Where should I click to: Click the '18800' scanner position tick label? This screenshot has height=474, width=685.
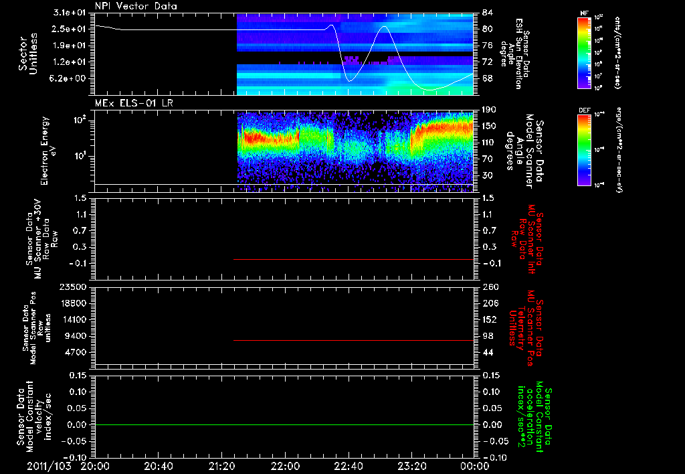tap(72, 303)
